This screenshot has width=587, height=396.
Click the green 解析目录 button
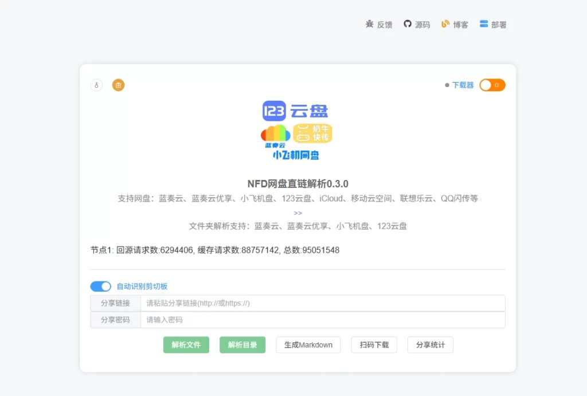point(242,345)
